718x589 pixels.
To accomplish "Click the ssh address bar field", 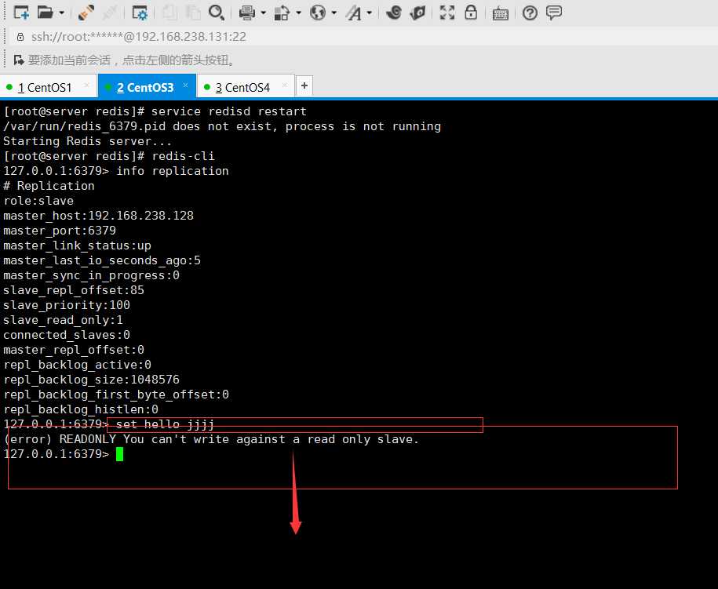I will tap(364, 37).
